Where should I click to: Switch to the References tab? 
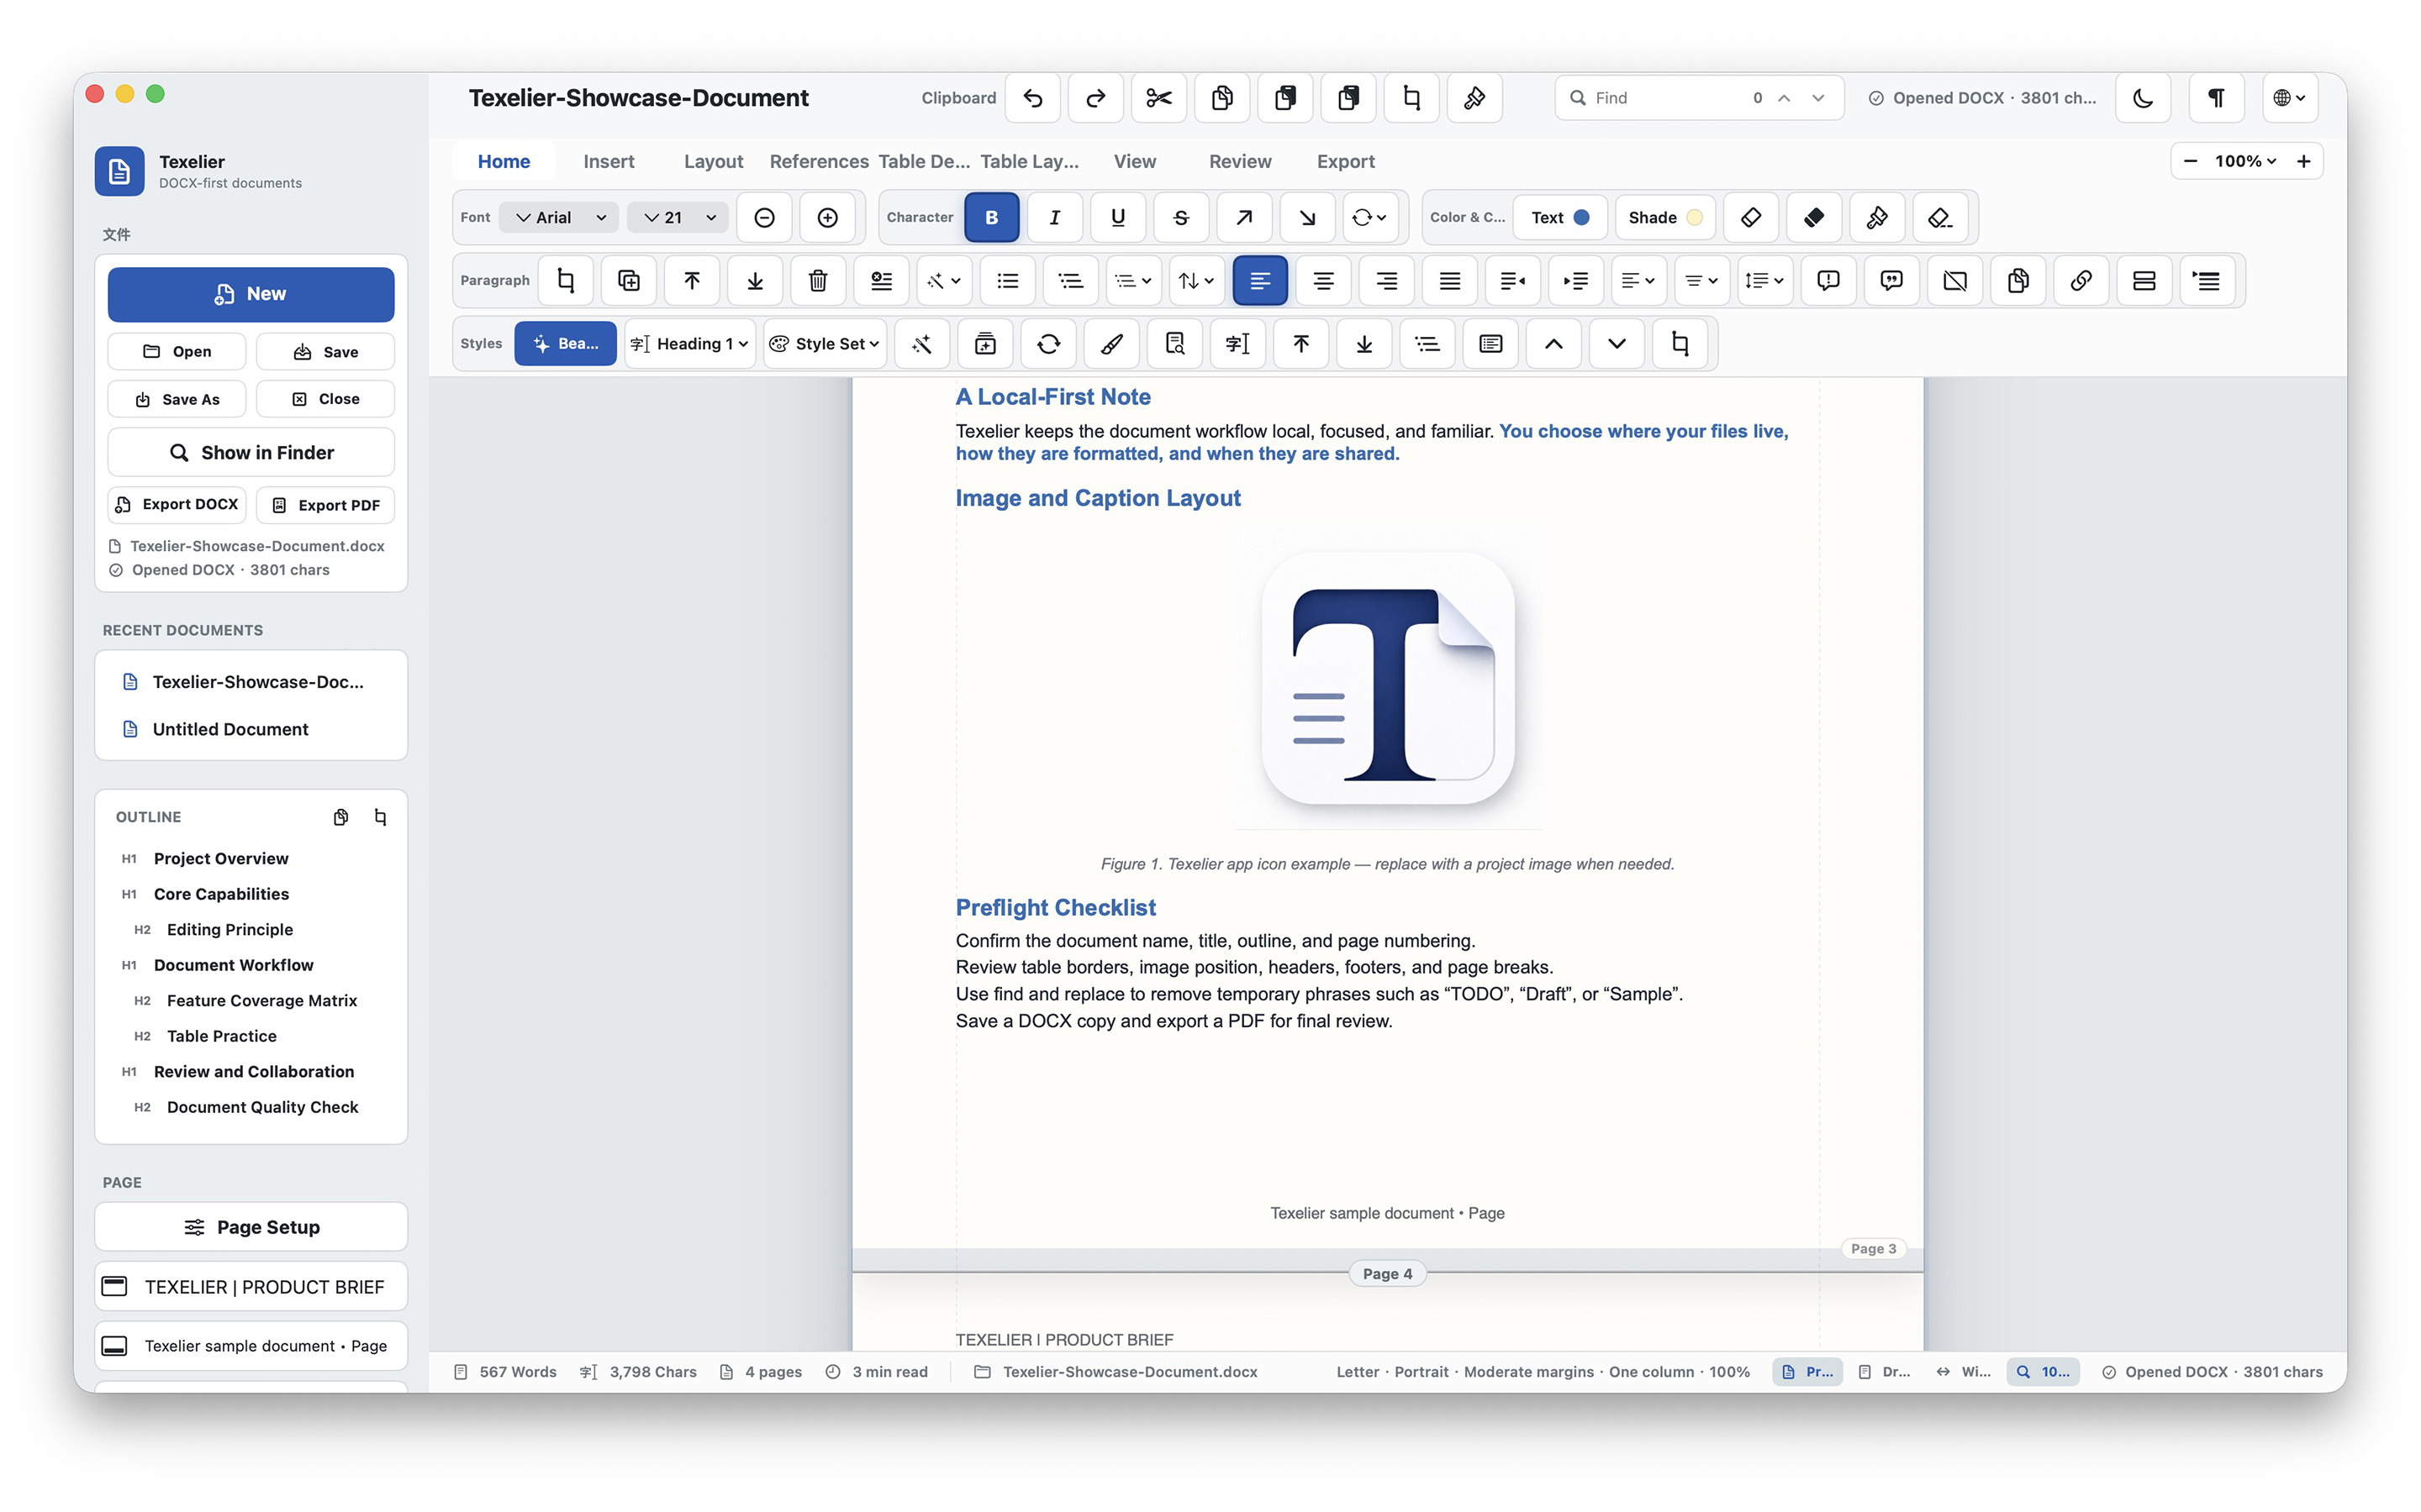[x=818, y=161]
